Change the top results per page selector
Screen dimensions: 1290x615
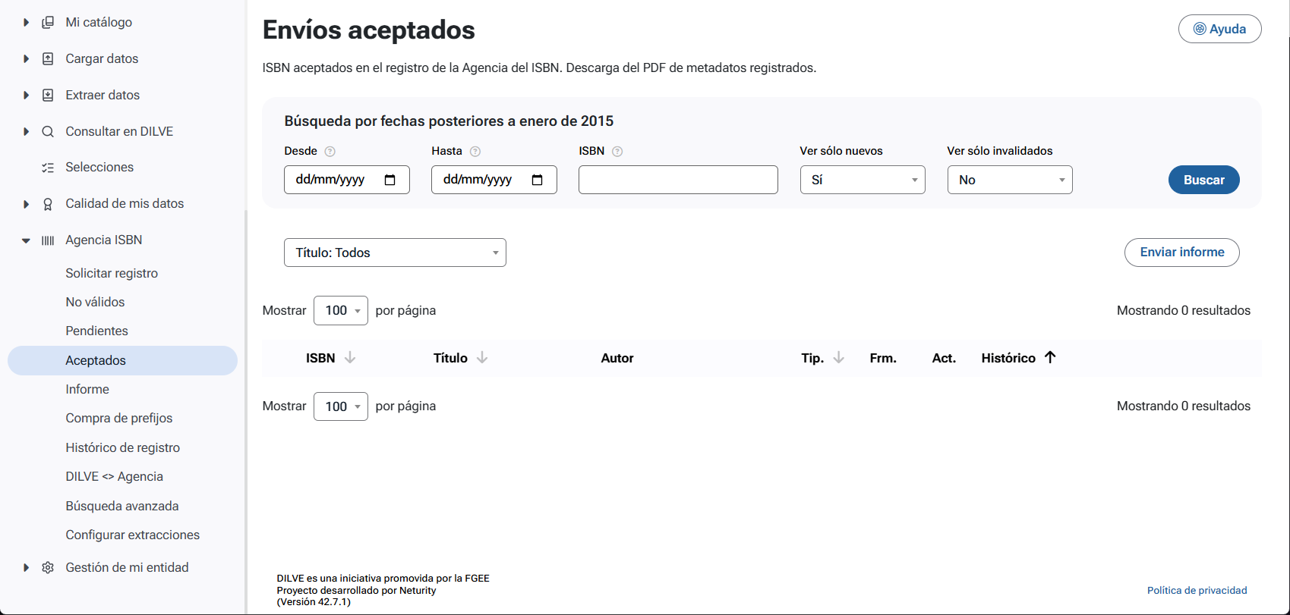tap(341, 310)
